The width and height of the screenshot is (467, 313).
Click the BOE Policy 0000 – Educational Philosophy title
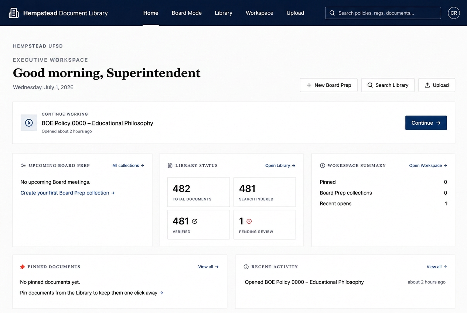[x=97, y=123]
